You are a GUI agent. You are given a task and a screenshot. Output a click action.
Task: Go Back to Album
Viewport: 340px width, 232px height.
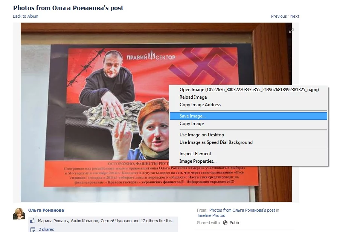26,16
